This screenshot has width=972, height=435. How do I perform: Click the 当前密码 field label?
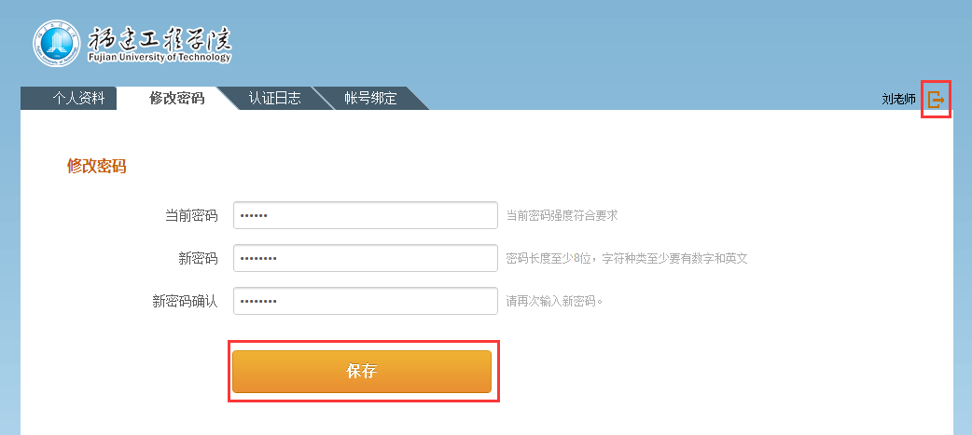tap(191, 215)
